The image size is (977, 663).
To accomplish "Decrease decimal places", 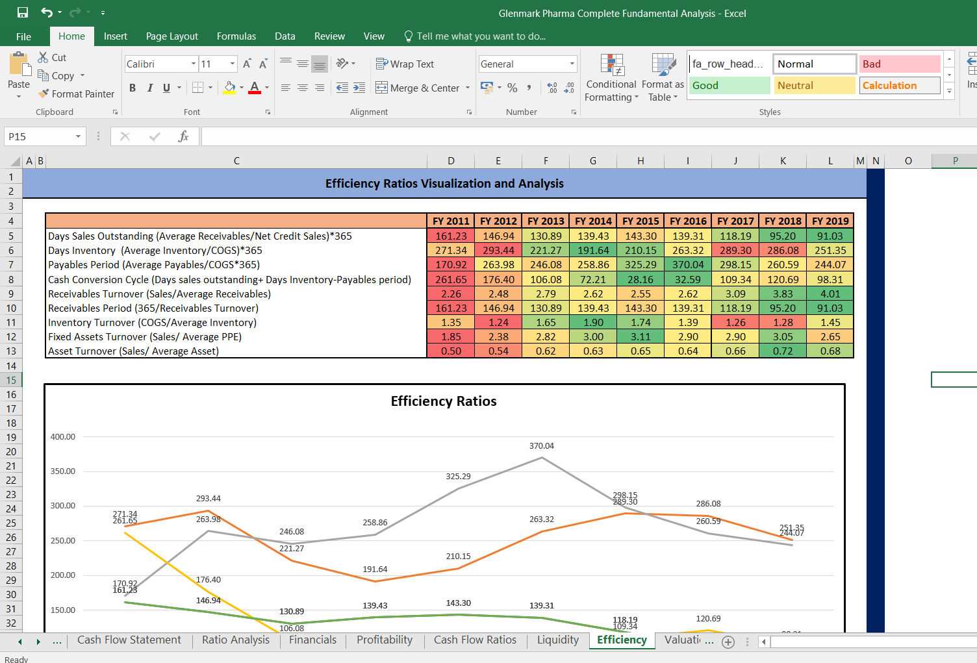I will (x=569, y=88).
